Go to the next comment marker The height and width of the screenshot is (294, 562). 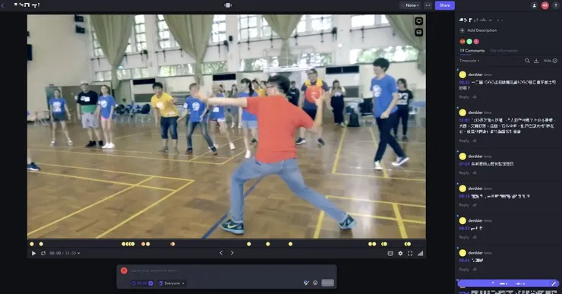point(232,253)
